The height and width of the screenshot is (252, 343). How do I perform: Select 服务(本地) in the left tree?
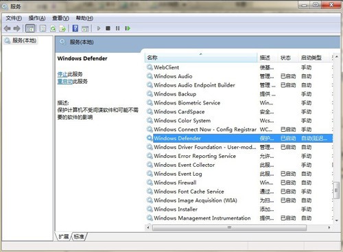point(24,41)
